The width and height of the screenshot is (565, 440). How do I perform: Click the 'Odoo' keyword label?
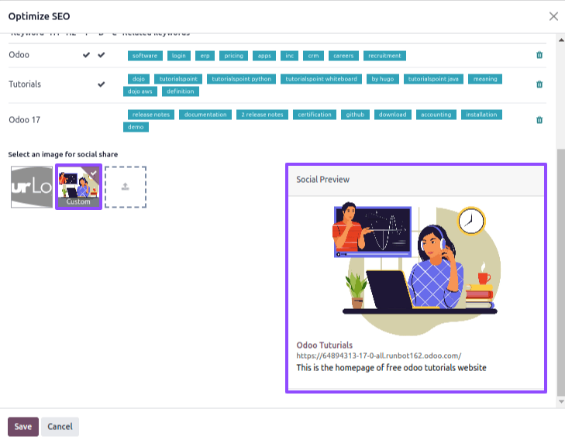pyautogui.click(x=19, y=55)
